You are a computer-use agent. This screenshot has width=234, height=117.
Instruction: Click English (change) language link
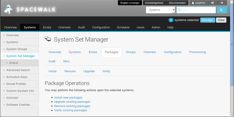(x=130, y=3)
